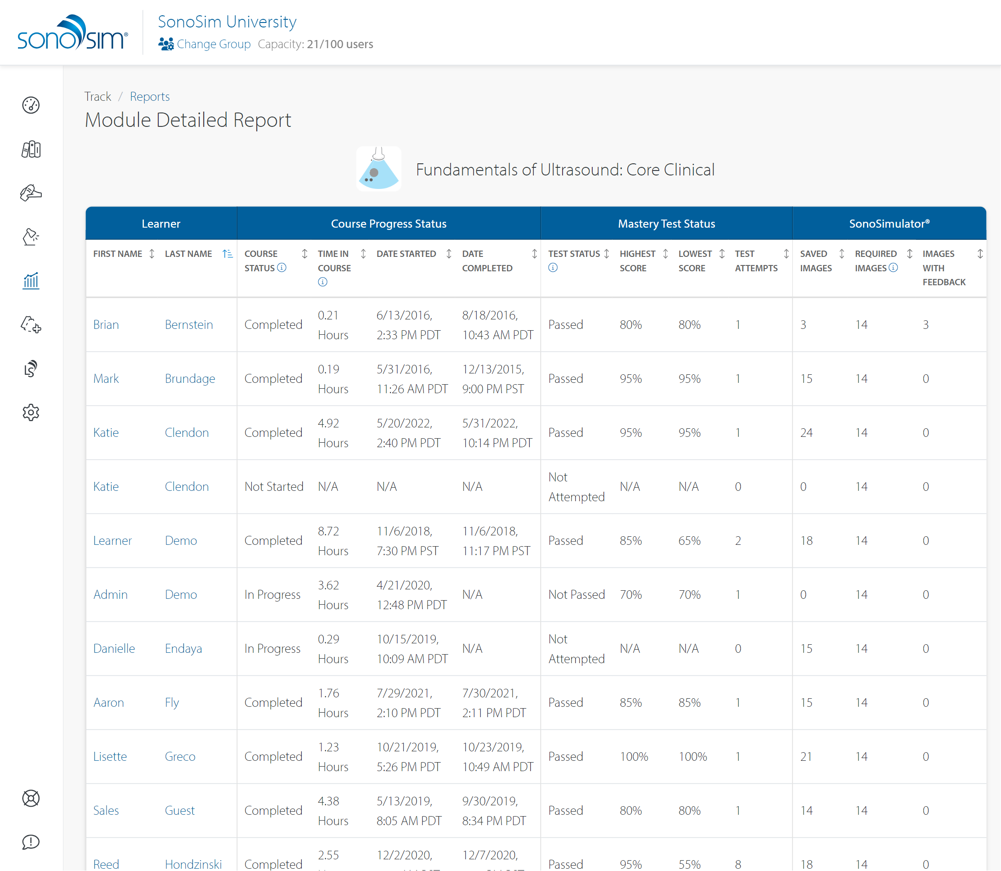Image resolution: width=1001 pixels, height=871 pixels.
Task: Go to Reports breadcrumb link
Action: (x=150, y=96)
